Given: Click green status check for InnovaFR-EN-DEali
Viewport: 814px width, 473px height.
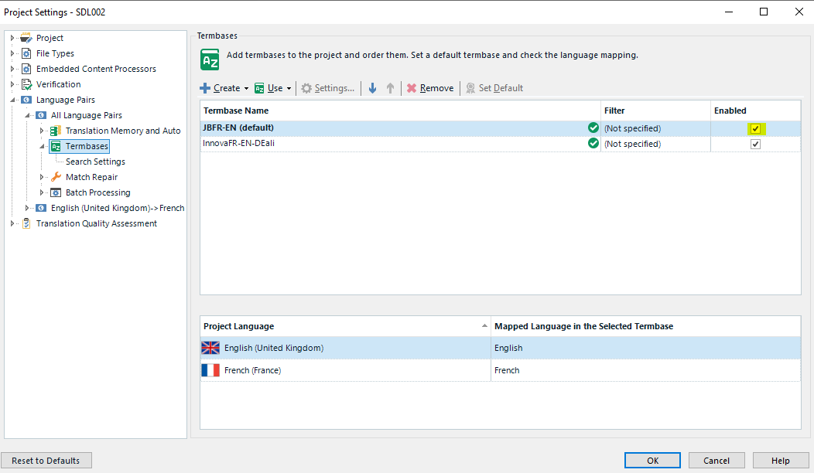Looking at the screenshot, I should 593,143.
